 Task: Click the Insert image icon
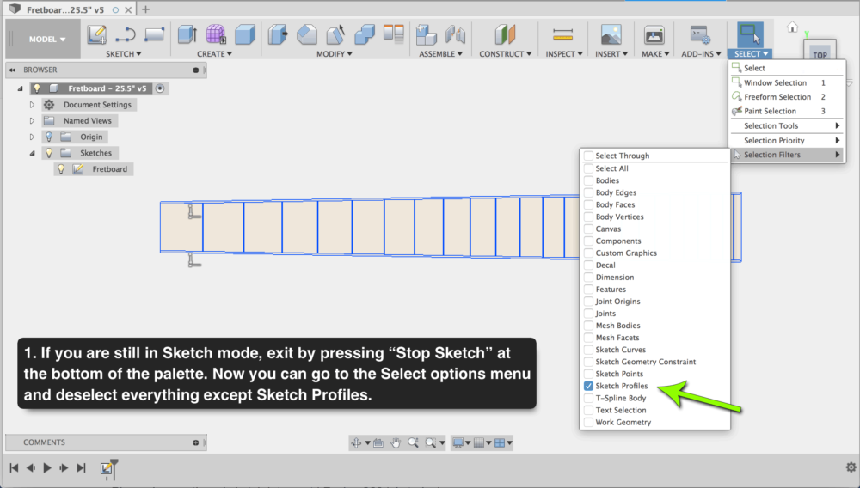click(611, 35)
